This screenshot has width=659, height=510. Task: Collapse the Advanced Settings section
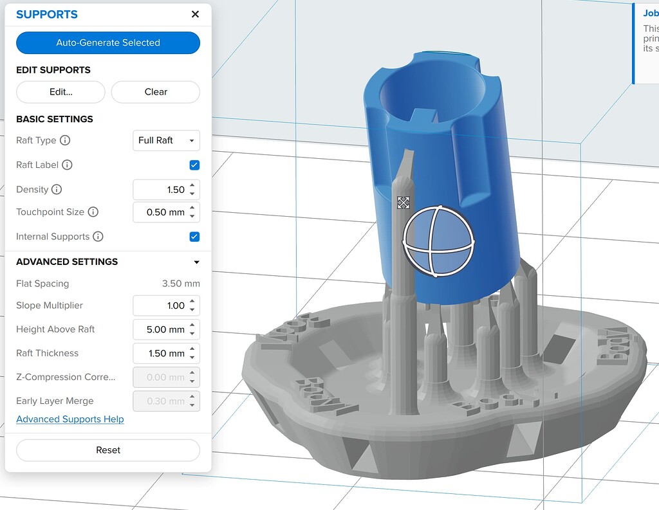(x=197, y=262)
